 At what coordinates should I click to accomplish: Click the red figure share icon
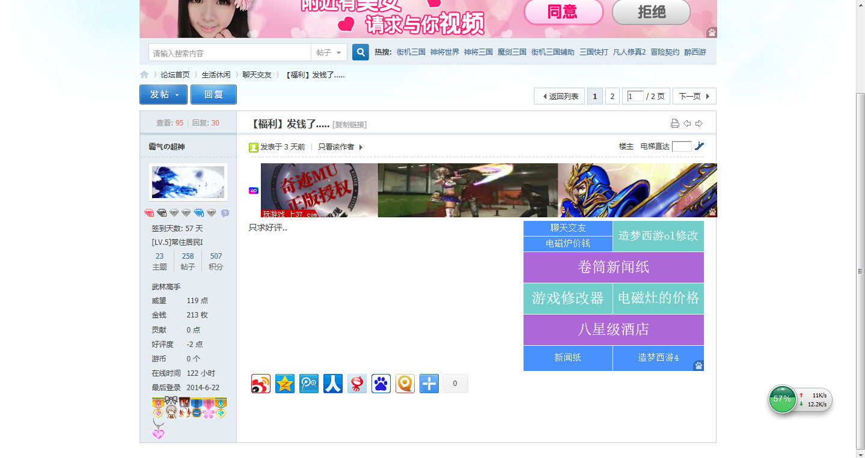click(357, 384)
